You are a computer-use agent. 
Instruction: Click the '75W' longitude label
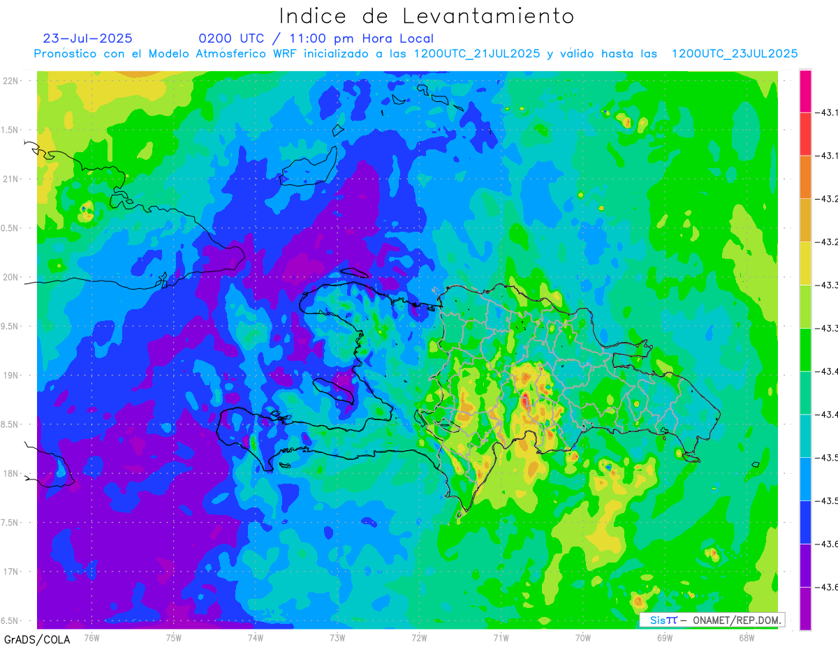click(174, 637)
